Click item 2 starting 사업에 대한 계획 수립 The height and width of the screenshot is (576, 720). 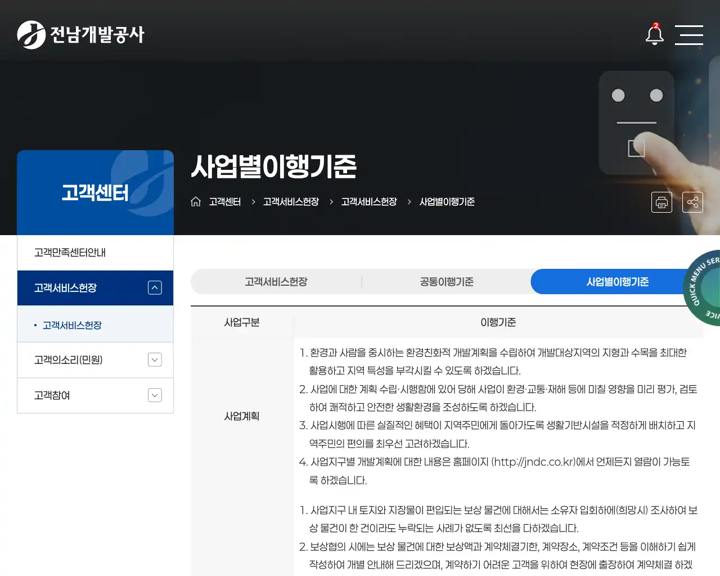pyautogui.click(x=498, y=398)
